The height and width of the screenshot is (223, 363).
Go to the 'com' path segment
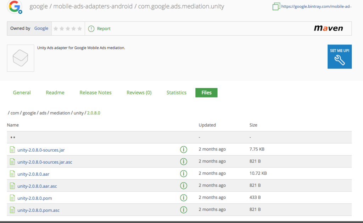coord(15,113)
